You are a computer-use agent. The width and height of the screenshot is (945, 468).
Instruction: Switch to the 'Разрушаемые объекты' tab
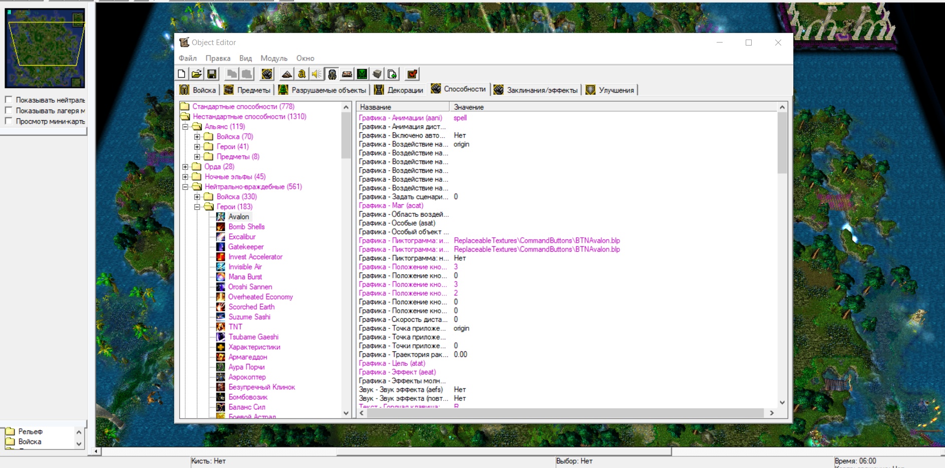[x=323, y=90]
